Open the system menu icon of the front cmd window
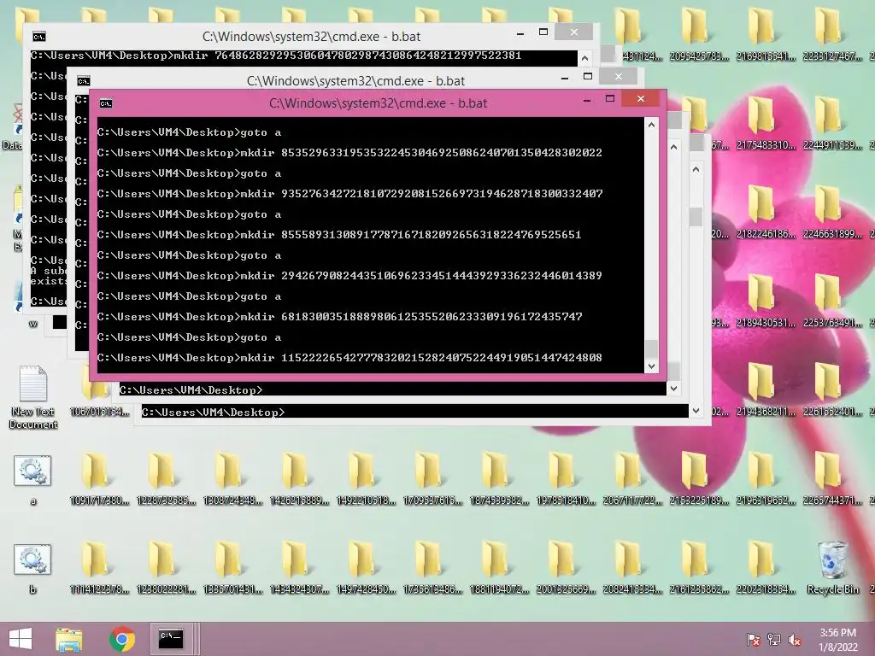875x656 pixels. click(x=105, y=103)
